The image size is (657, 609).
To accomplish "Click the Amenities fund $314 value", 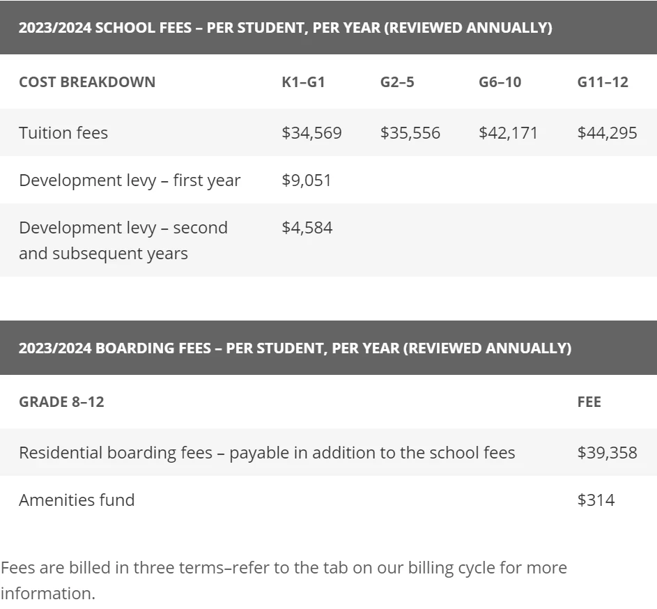I will coord(596,500).
